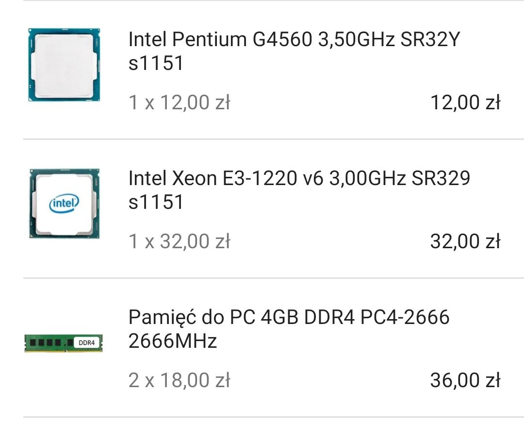
Task: Click the Xeon E3-1220 processor thumbnail
Action: pyautogui.click(x=64, y=203)
